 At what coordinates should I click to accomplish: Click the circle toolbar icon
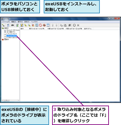click(x=74, y=25)
